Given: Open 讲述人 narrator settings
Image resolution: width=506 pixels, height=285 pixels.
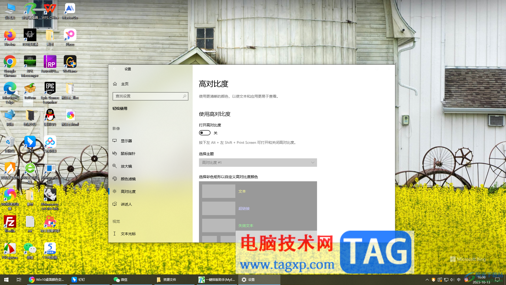Looking at the screenshot, I should pos(126,204).
